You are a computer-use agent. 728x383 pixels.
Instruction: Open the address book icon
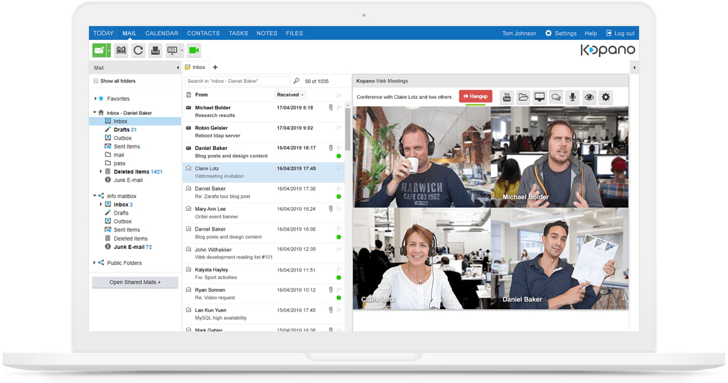click(121, 50)
